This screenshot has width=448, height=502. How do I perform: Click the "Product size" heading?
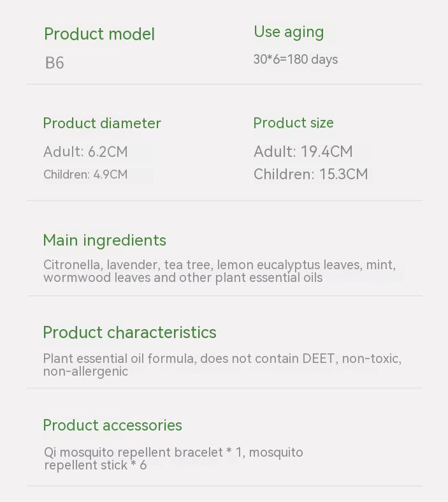(293, 123)
